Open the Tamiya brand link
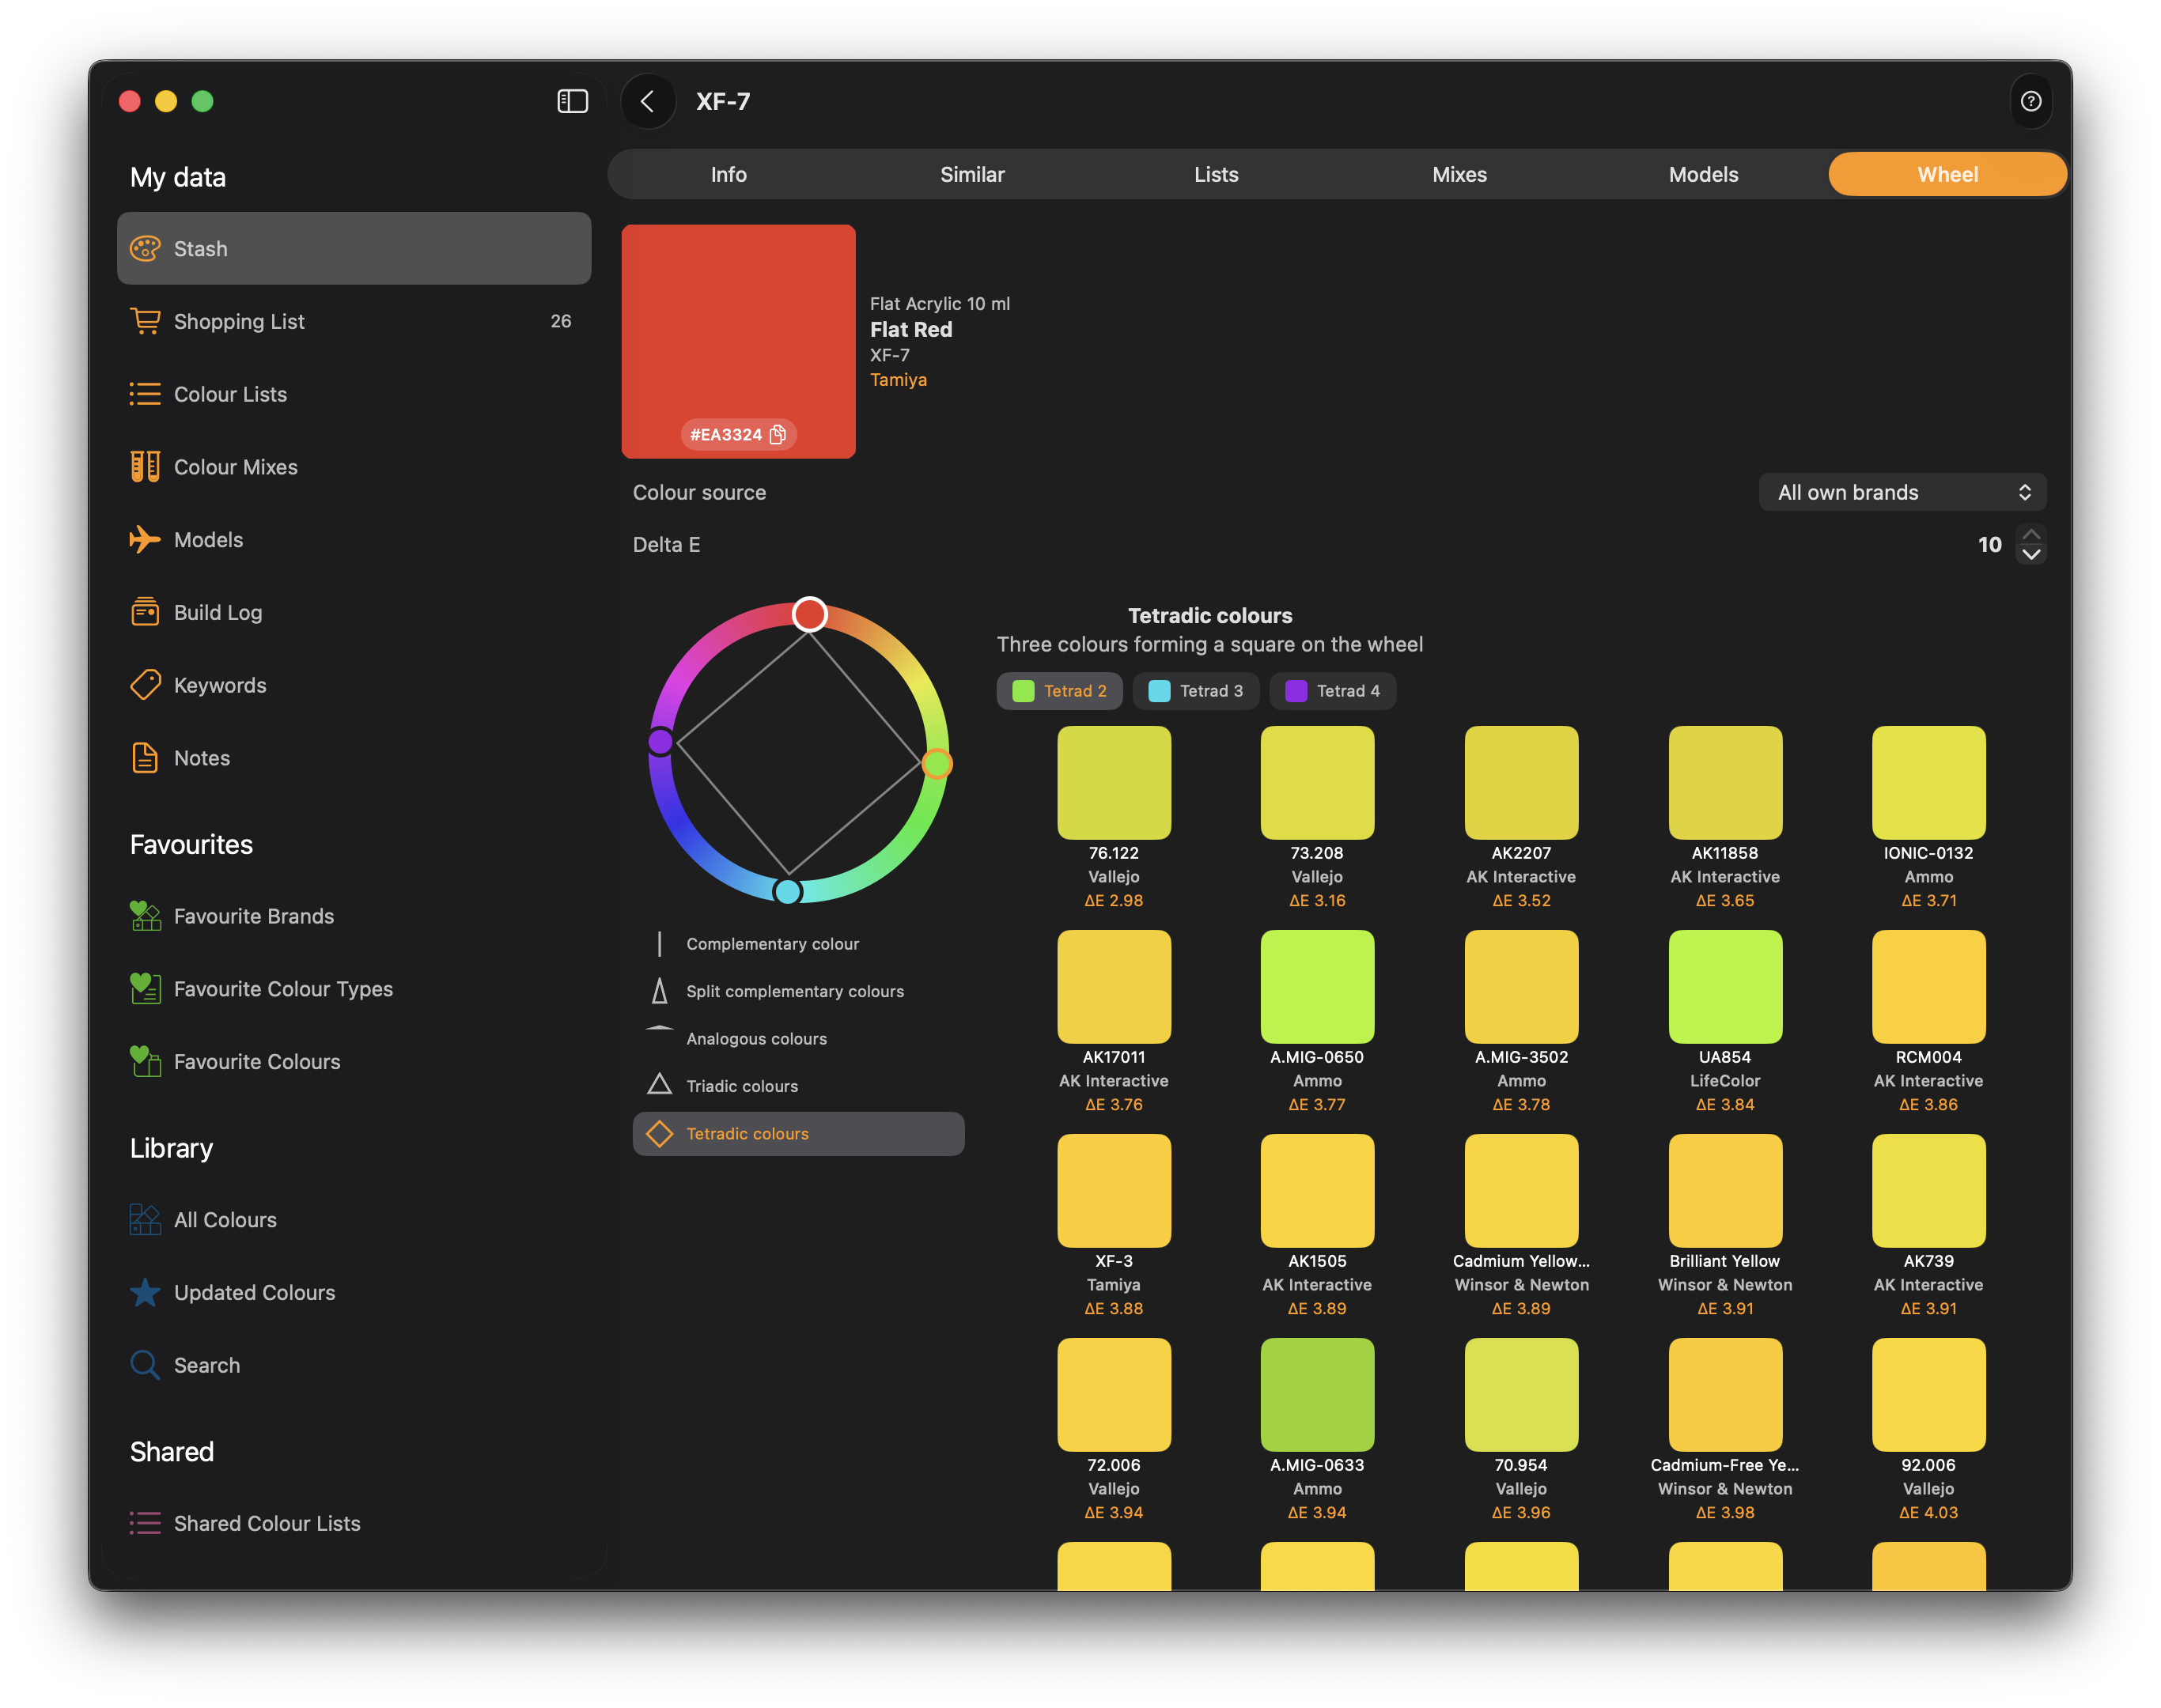The height and width of the screenshot is (1708, 2161). coord(899,380)
